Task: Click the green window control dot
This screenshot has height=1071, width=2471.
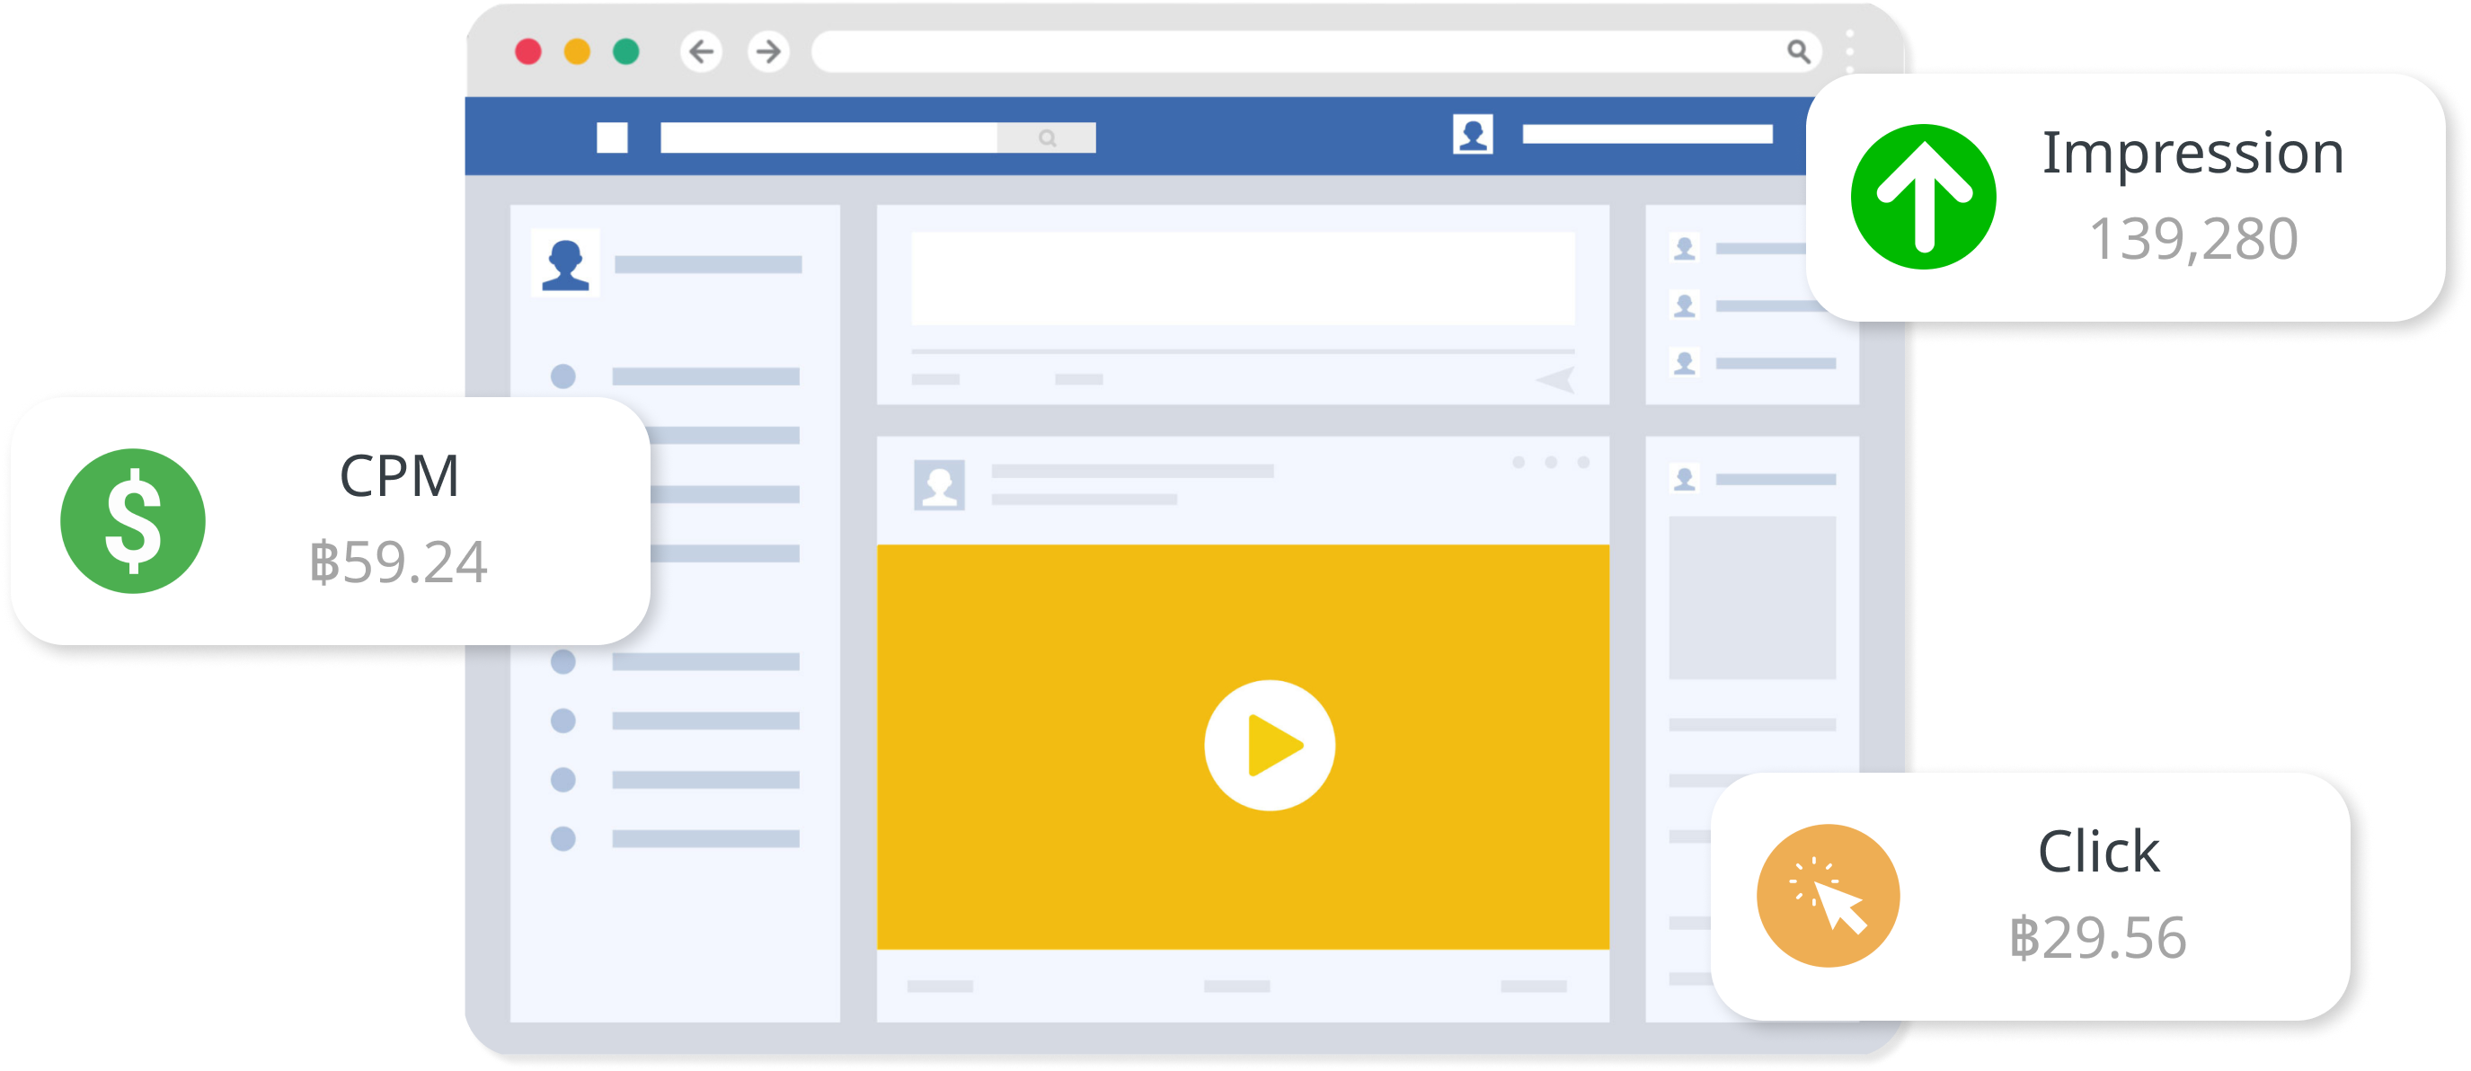Action: pyautogui.click(x=626, y=51)
